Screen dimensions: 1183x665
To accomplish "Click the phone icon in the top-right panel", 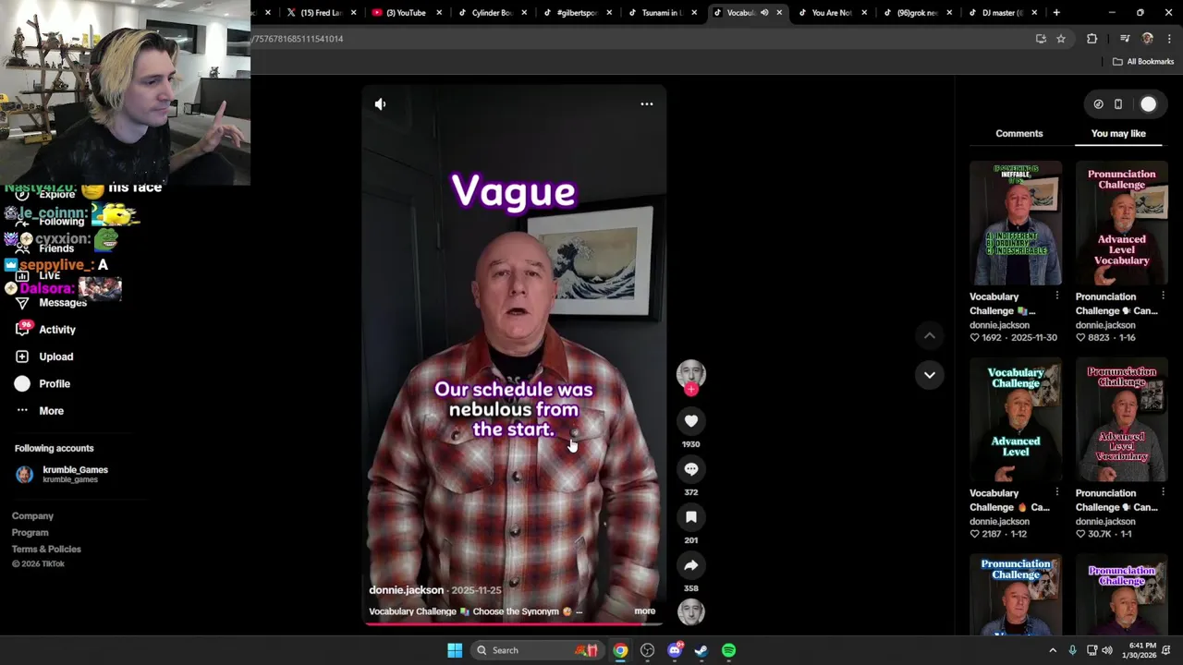I will point(1117,104).
